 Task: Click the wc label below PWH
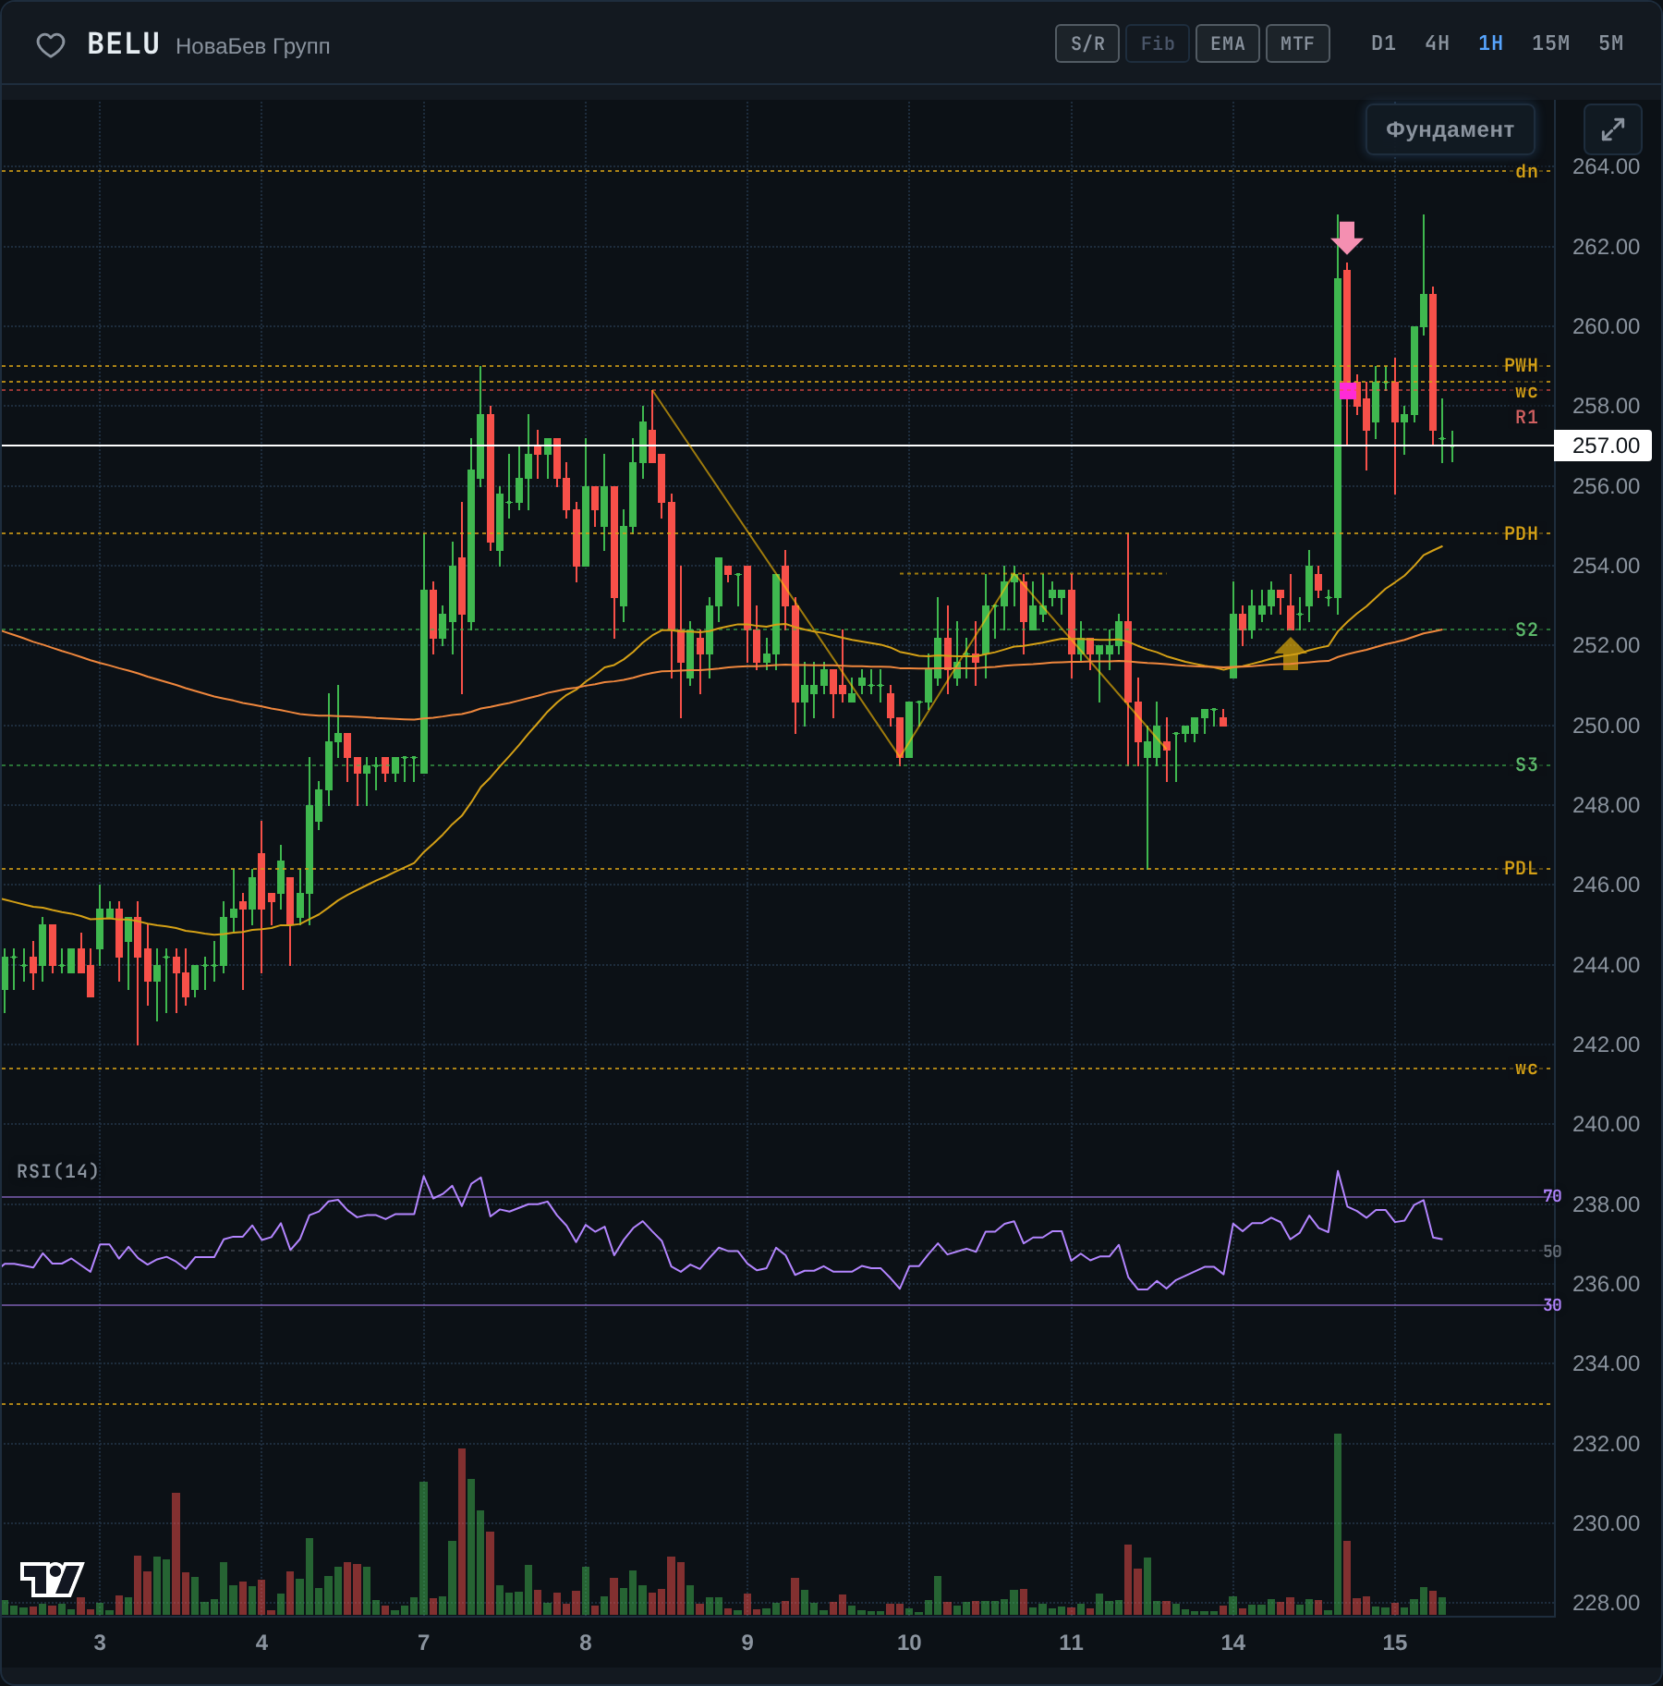click(x=1526, y=391)
